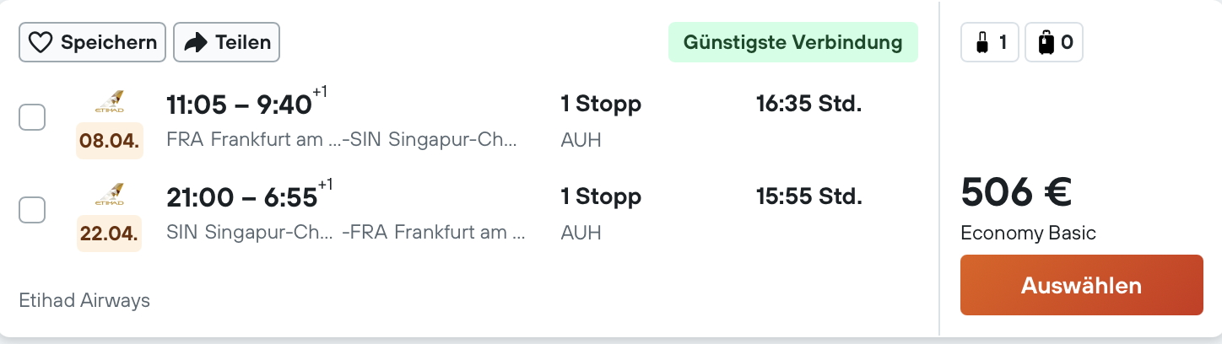Viewport: 1222px width, 344px height.
Task: Click the FRA Frankfurt to SIN route text
Action: point(342,140)
